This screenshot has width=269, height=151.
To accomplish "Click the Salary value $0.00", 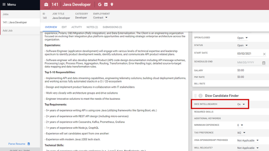I will tap(241, 70).
